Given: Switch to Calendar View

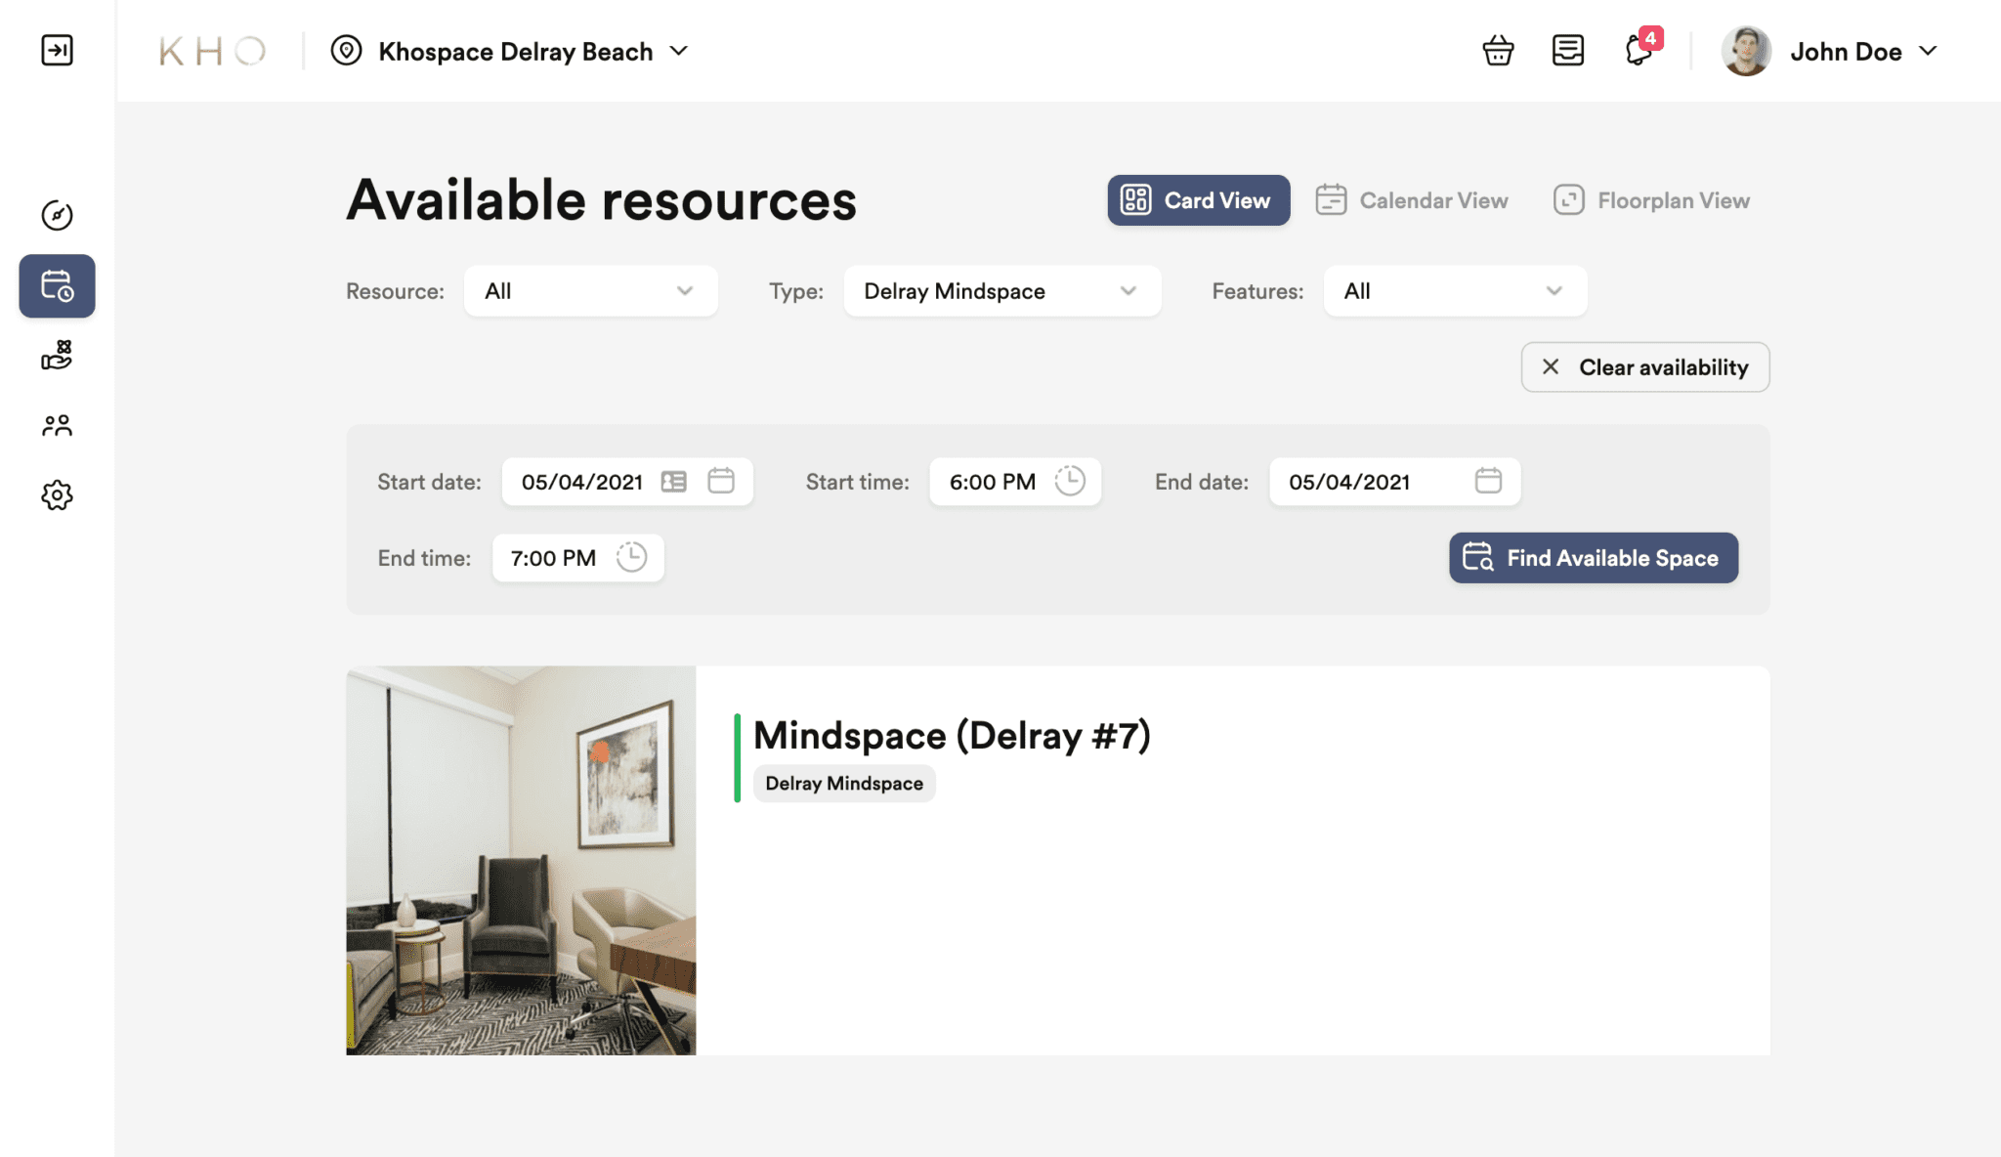Looking at the screenshot, I should [x=1411, y=200].
